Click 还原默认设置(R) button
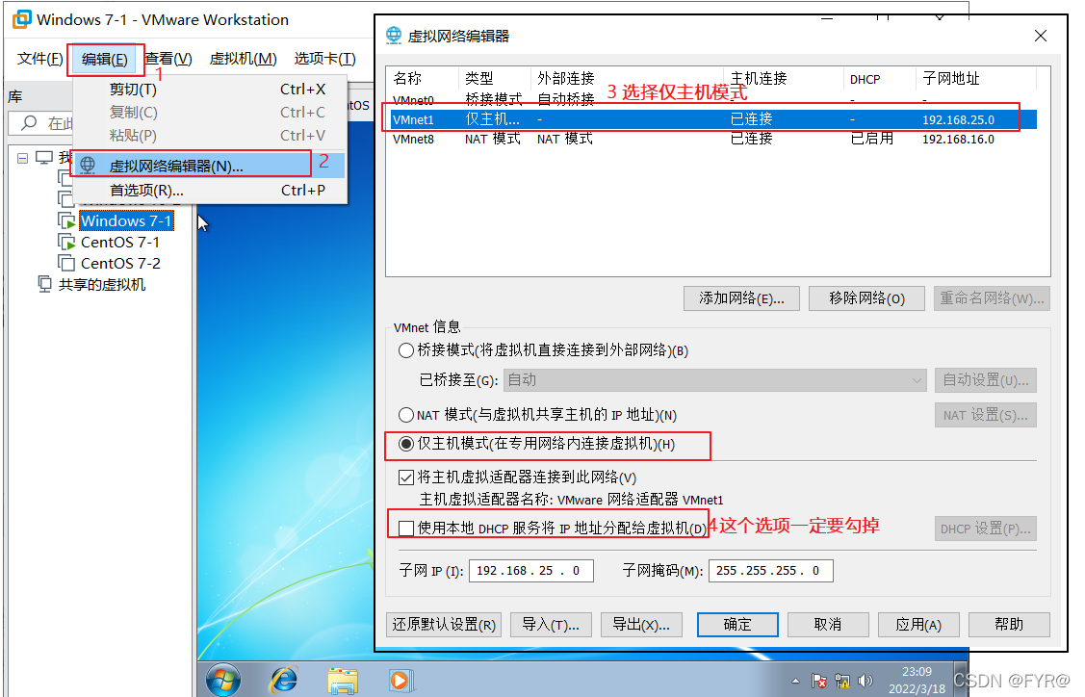Image resolution: width=1085 pixels, height=697 pixels. [x=444, y=625]
